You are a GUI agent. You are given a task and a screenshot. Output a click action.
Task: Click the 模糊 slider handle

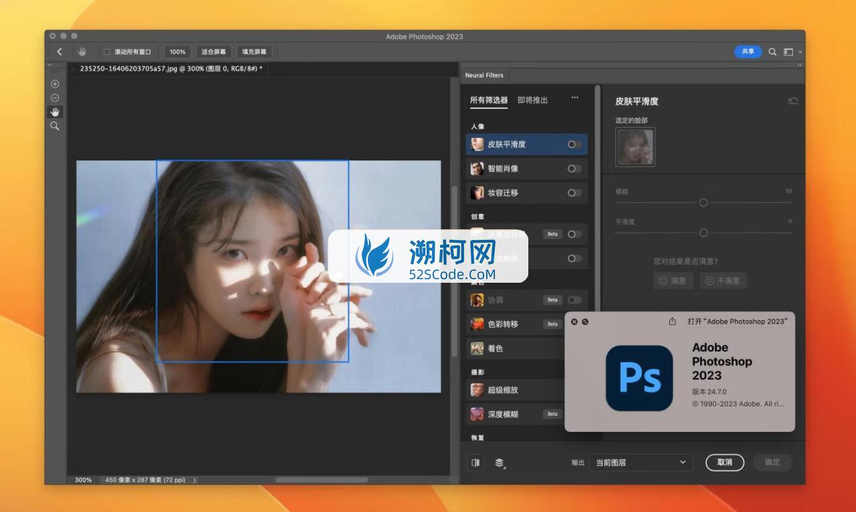703,203
